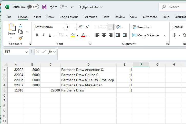Decrease font size with the smaller A
Screen dimensions: 186x124
point(87,27)
